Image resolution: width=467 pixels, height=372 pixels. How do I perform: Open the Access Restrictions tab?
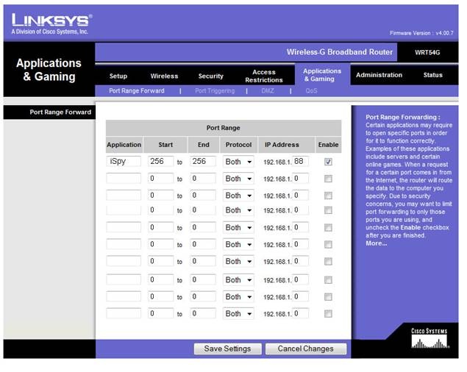click(x=263, y=76)
